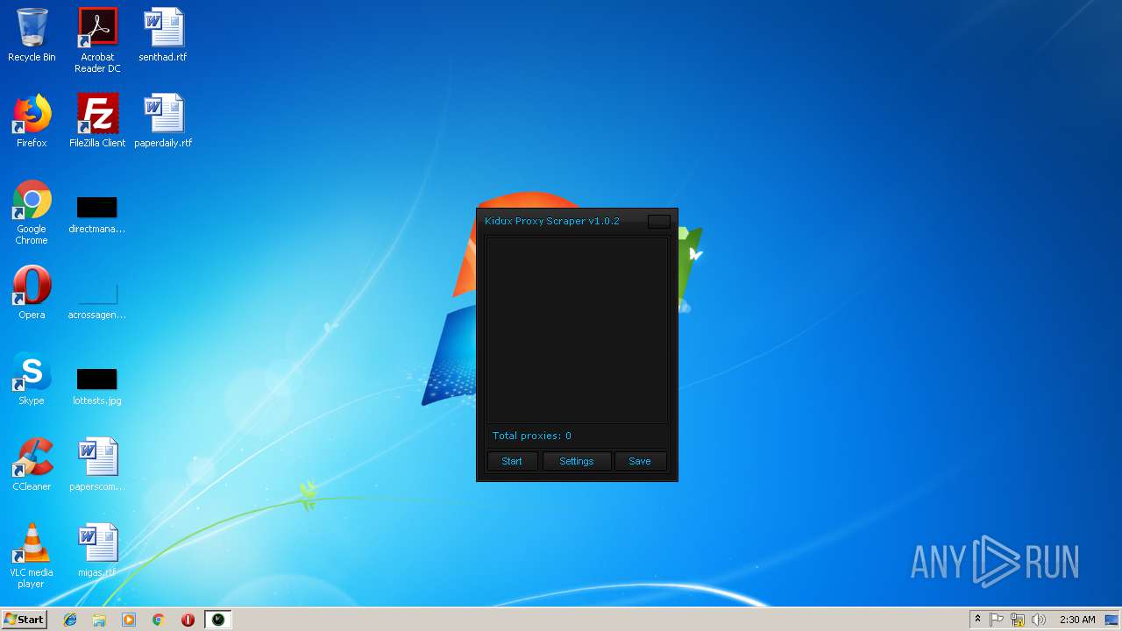Image resolution: width=1122 pixels, height=631 pixels.
Task: Open the Recycle Bin
Action: pos(32,35)
